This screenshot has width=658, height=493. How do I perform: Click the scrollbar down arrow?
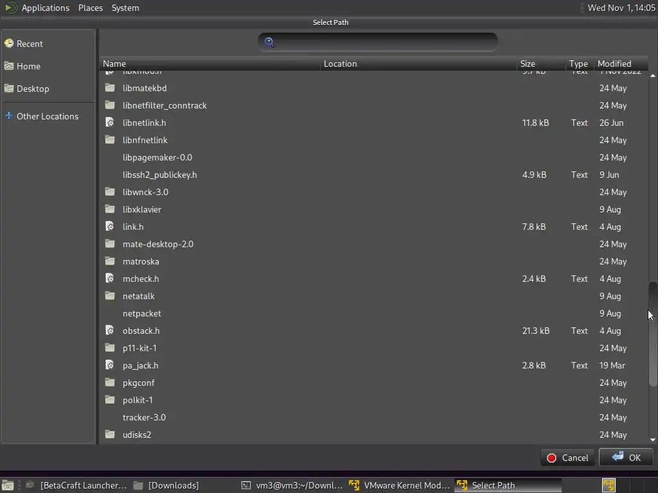coord(653,439)
